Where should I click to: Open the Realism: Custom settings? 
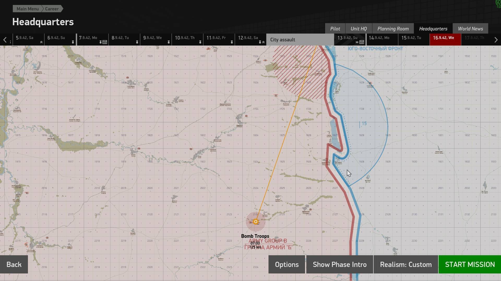pyautogui.click(x=406, y=264)
